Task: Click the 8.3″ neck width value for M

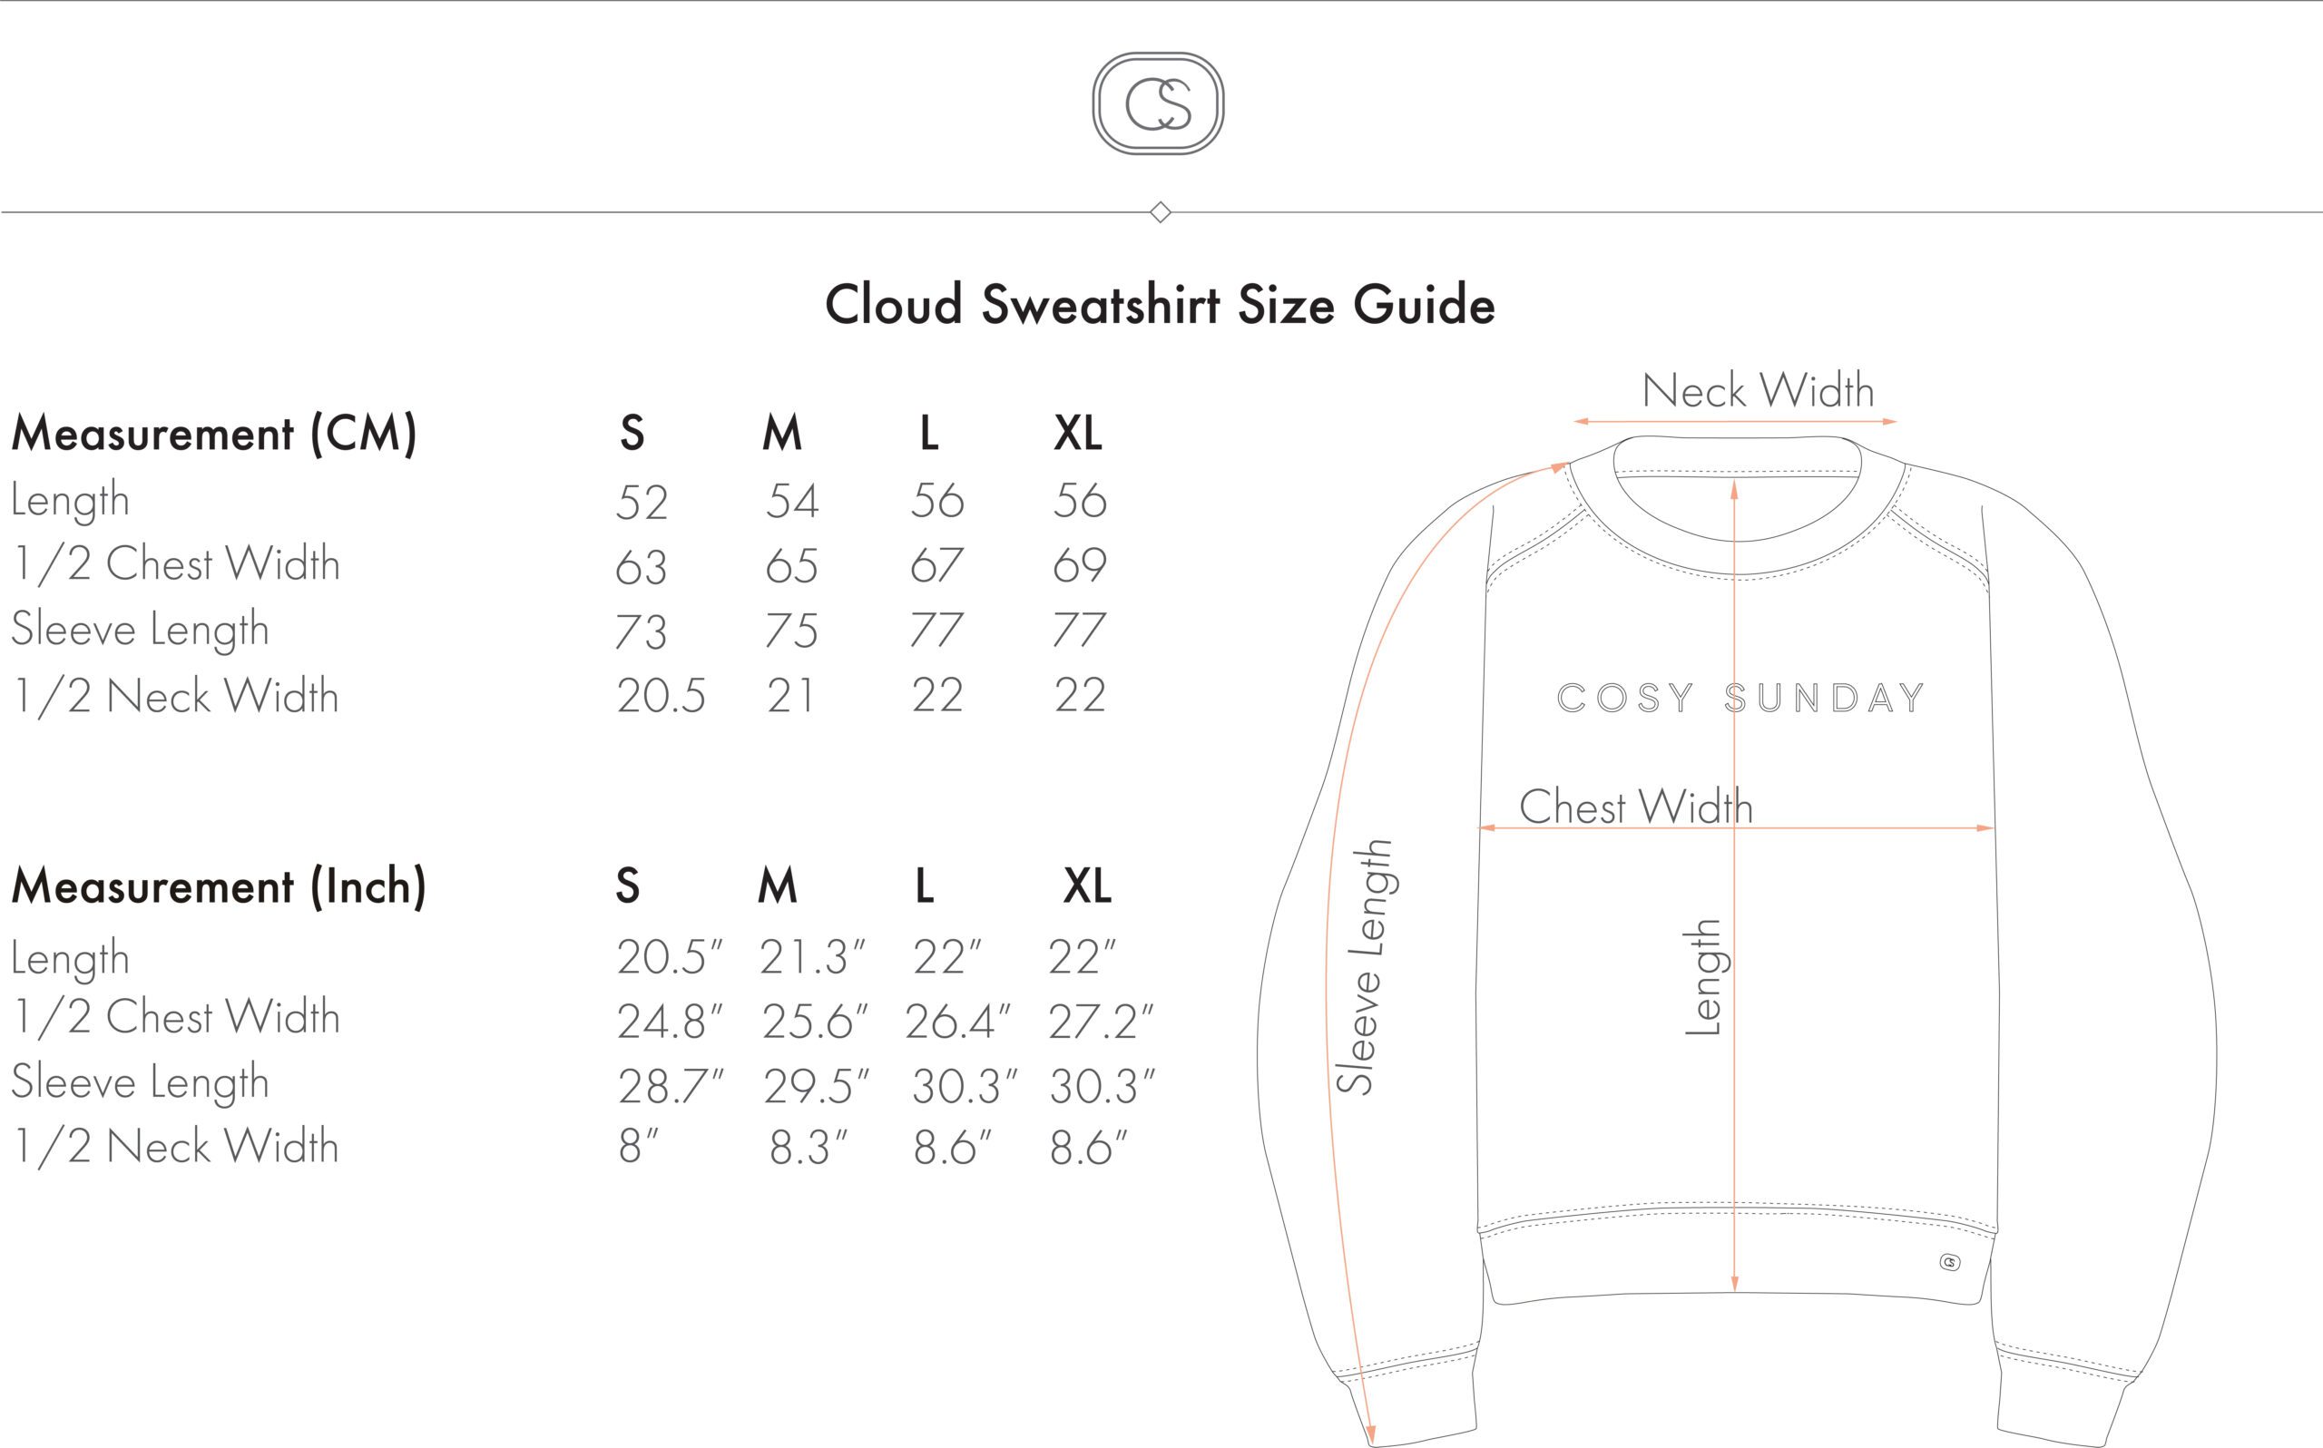Action: point(809,1149)
